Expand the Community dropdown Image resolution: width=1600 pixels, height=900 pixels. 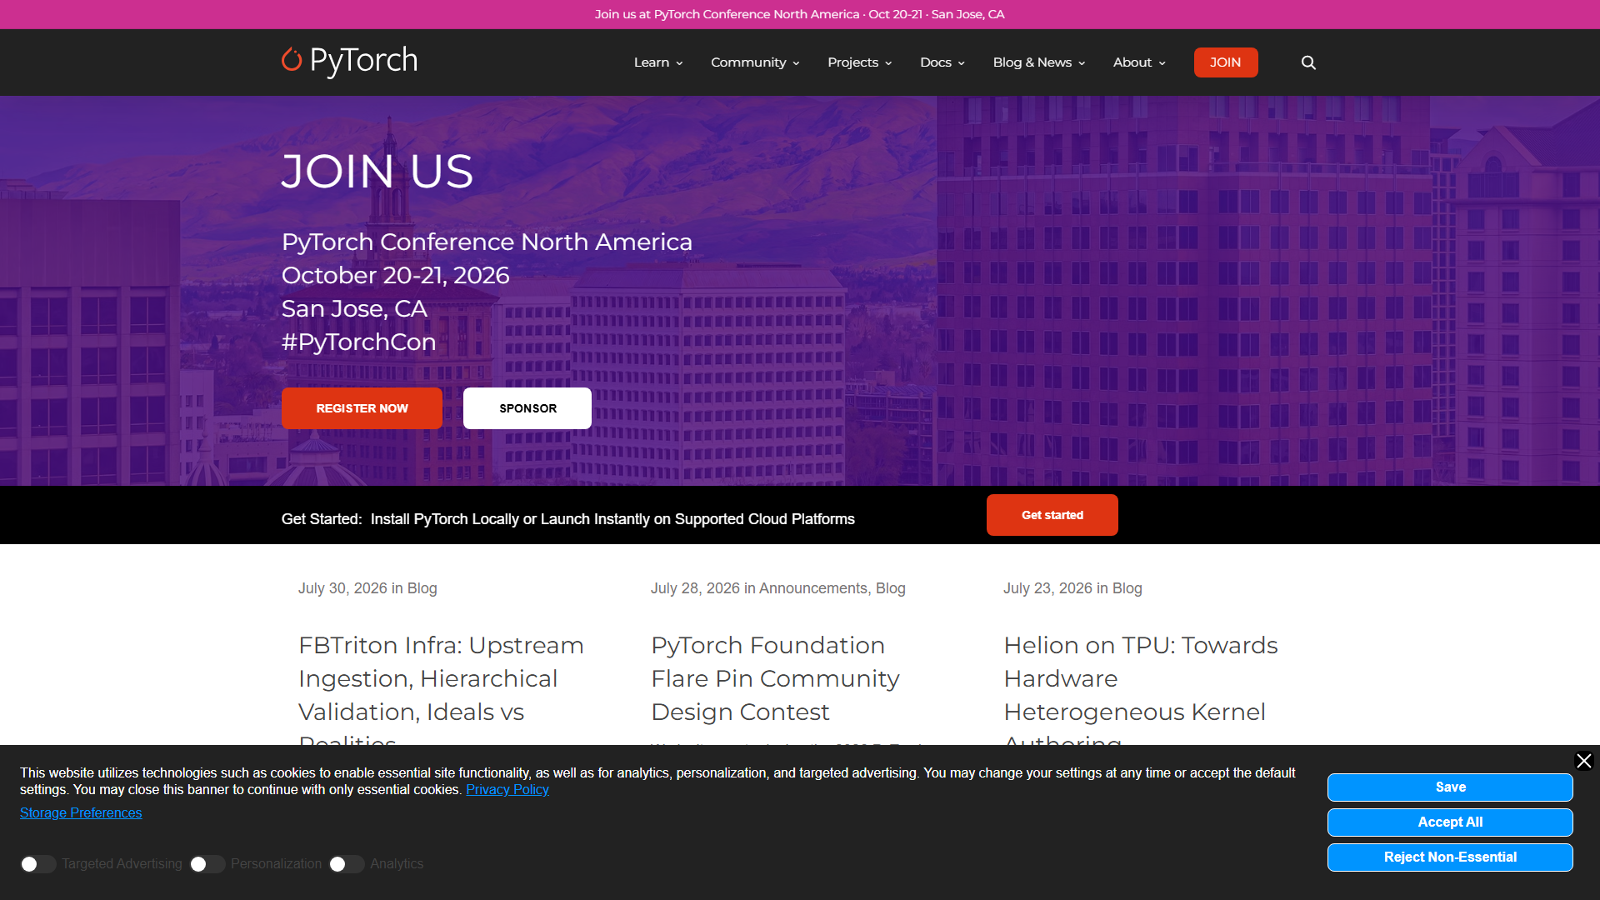(x=755, y=62)
